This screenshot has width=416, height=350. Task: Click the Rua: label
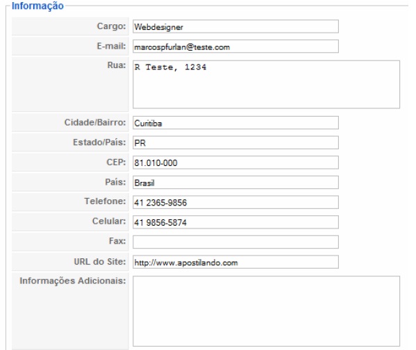[117, 65]
